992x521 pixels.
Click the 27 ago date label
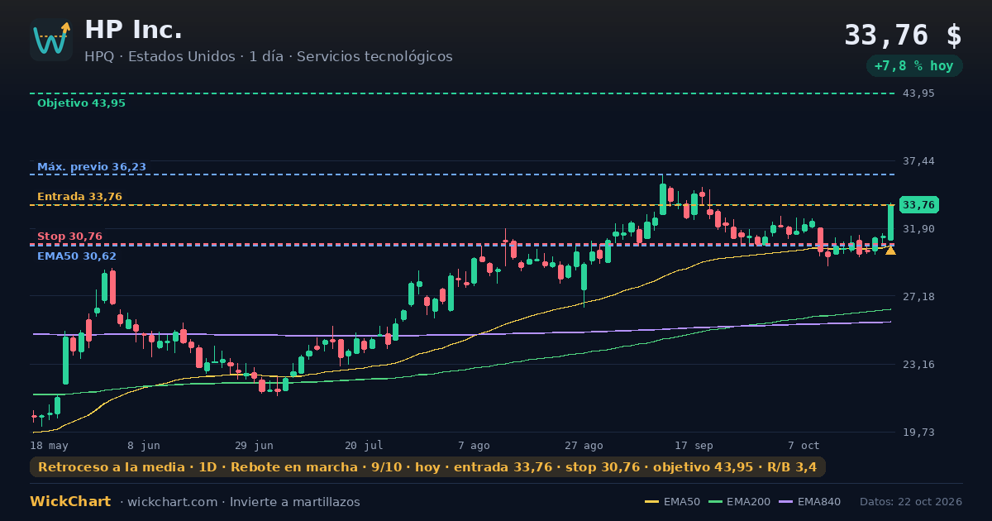584,445
